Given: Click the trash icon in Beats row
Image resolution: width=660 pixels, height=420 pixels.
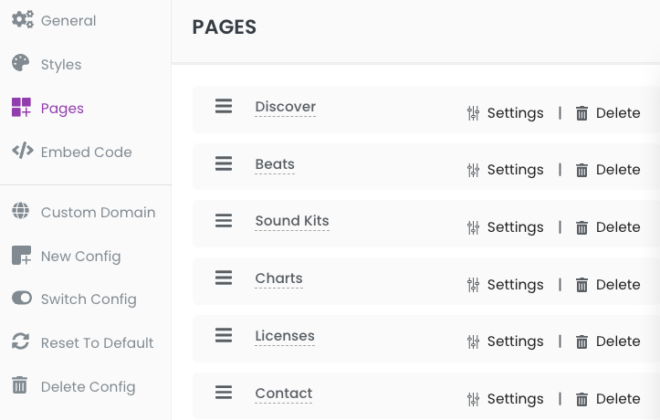Looking at the screenshot, I should tap(581, 170).
